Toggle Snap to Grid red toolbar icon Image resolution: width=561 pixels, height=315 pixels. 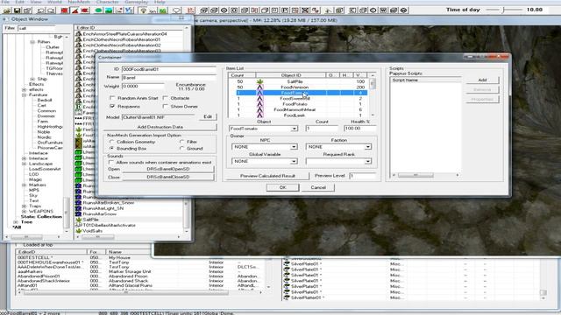pos(64,10)
